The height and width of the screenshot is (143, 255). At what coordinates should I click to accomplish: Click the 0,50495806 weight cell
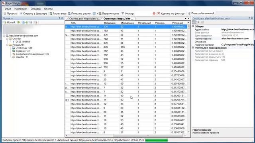(x=179, y=71)
